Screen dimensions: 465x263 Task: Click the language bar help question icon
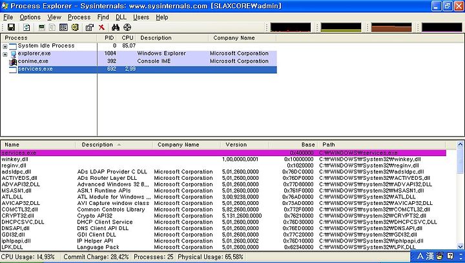click(x=450, y=256)
